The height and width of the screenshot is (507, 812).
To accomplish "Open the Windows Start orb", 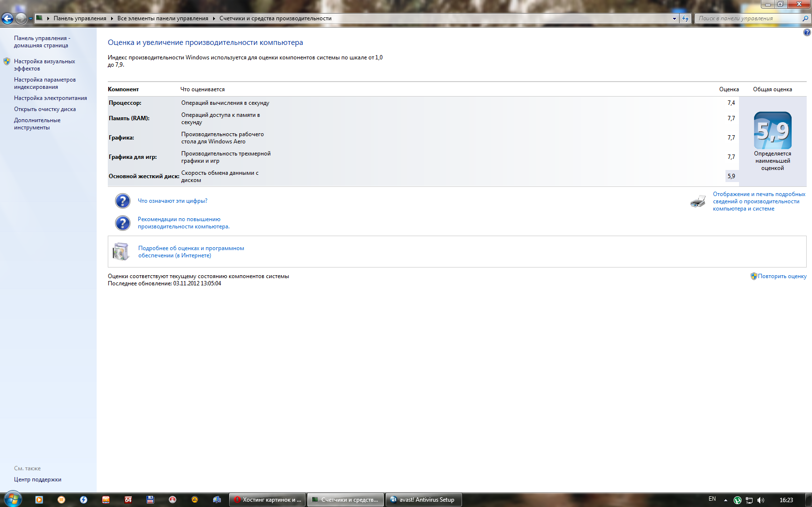I will point(13,499).
